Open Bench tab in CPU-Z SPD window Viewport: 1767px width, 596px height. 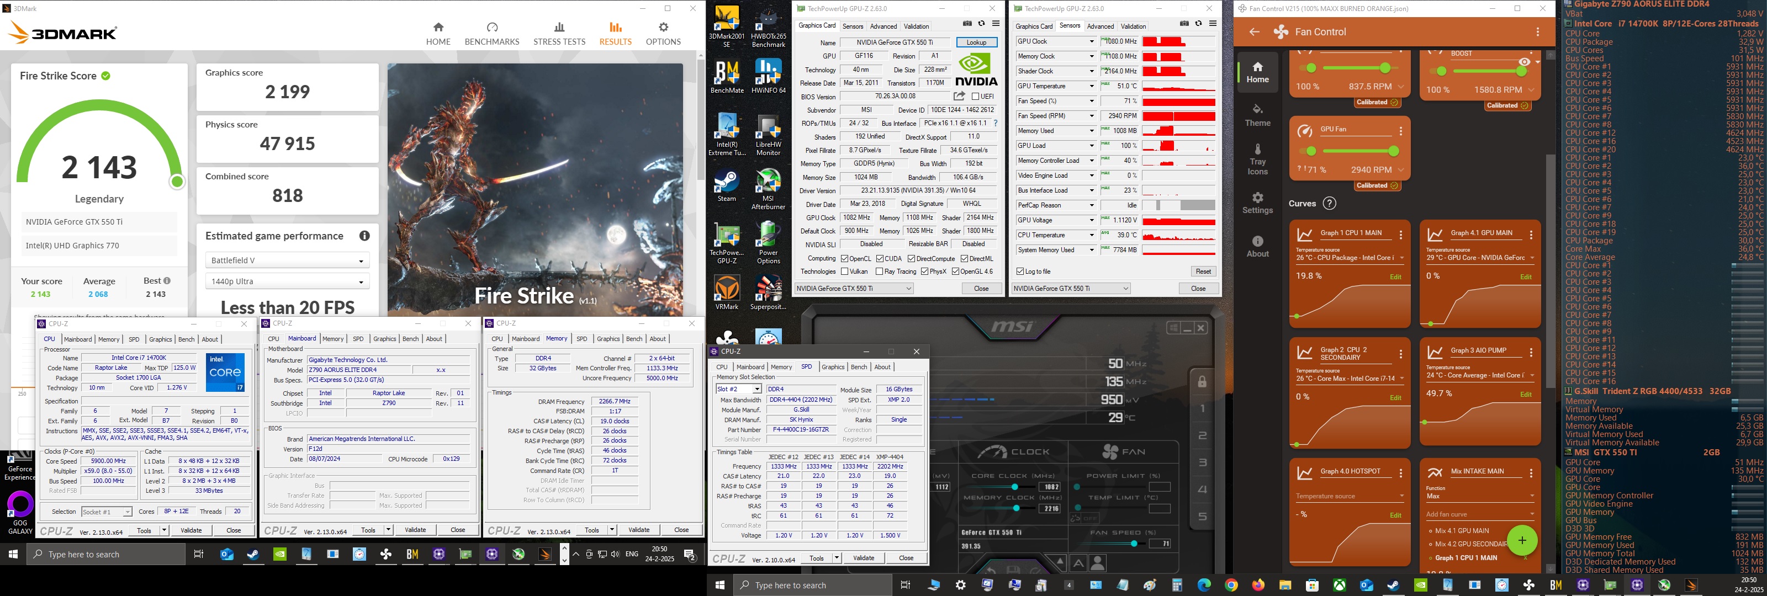[x=859, y=367]
